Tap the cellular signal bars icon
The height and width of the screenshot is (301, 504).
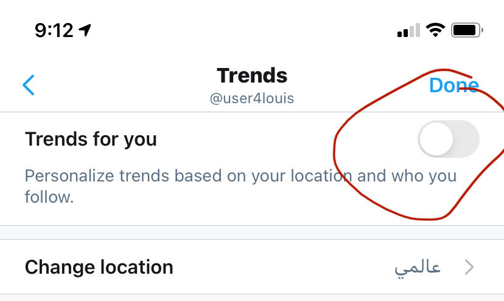point(408,30)
